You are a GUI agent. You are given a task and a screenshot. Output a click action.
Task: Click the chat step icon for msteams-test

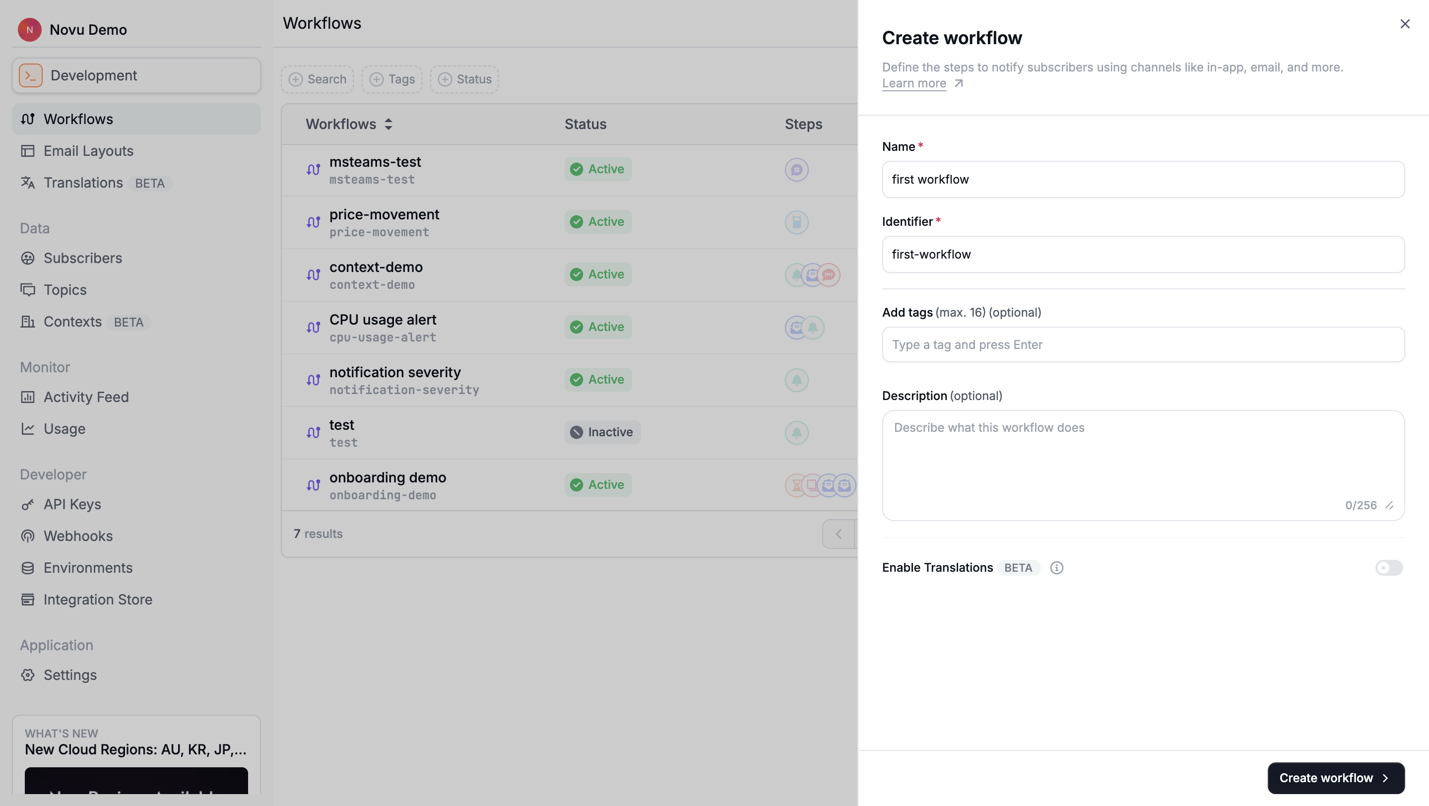click(x=796, y=169)
